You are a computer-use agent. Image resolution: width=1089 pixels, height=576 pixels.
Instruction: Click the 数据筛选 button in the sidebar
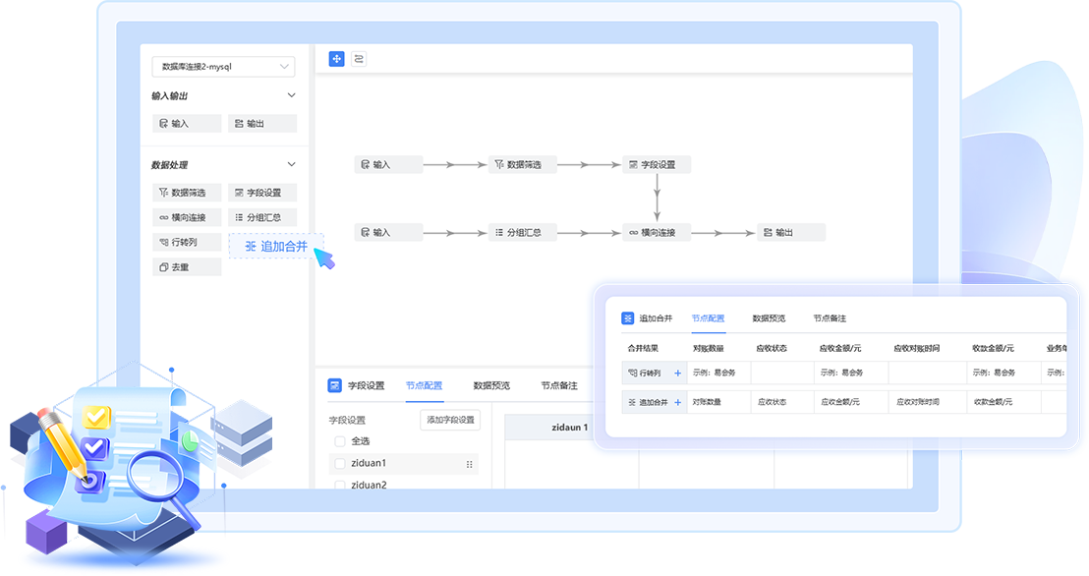click(187, 193)
